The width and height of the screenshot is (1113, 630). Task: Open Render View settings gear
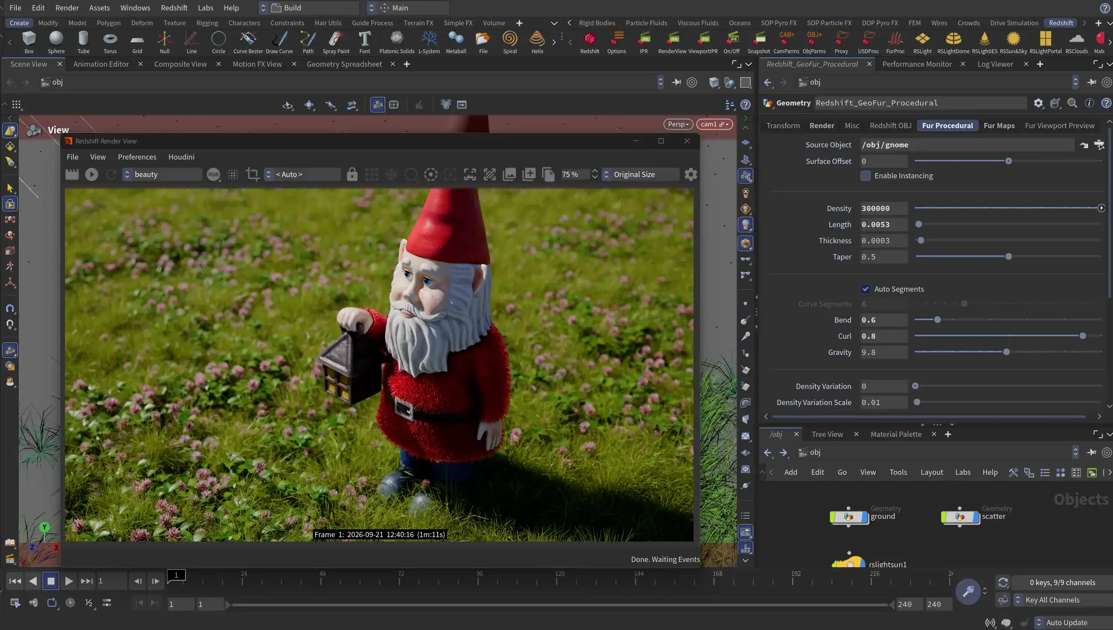(x=690, y=174)
